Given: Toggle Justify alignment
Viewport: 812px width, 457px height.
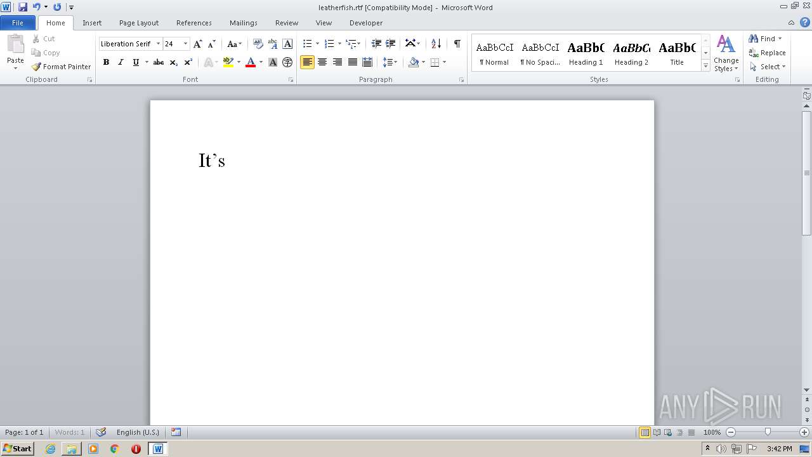Looking at the screenshot, I should [352, 62].
